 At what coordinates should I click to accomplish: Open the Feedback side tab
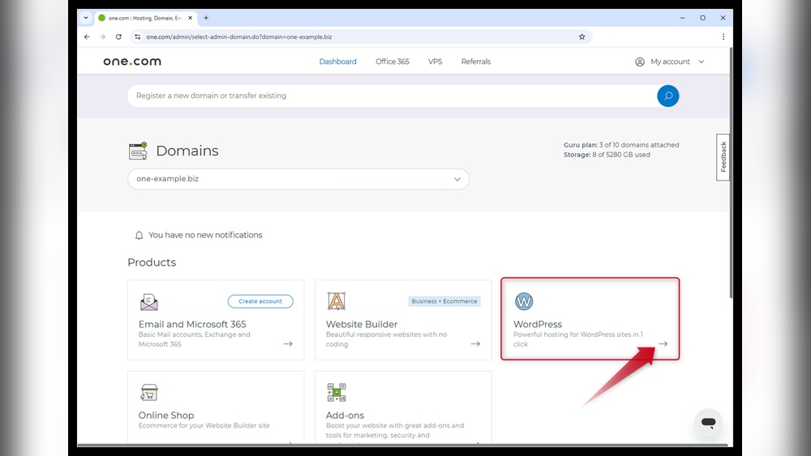tap(723, 157)
